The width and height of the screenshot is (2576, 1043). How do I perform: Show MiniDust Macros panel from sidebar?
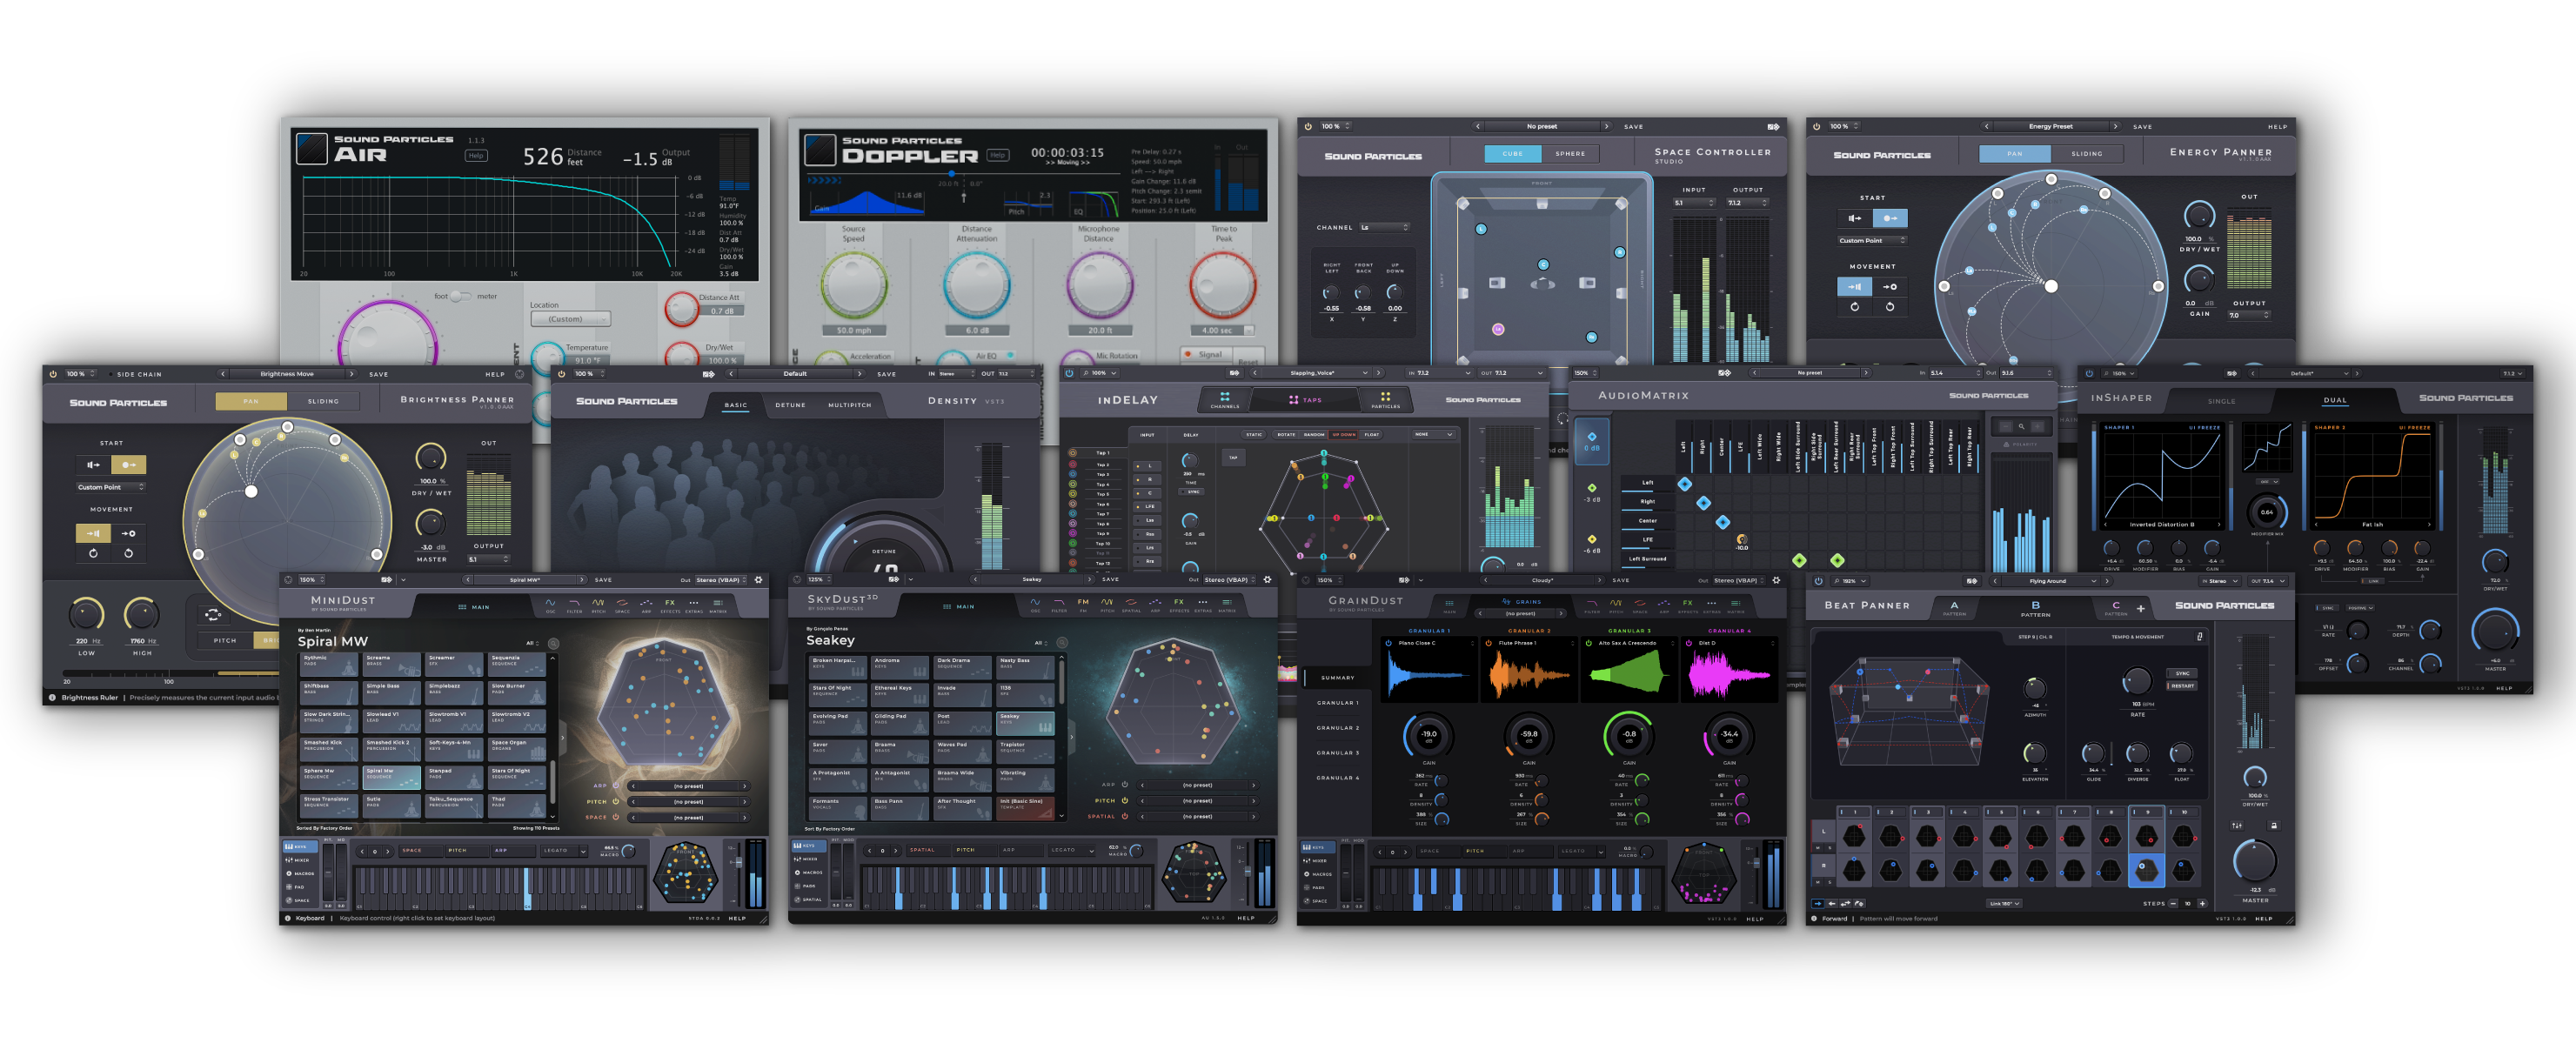300,874
